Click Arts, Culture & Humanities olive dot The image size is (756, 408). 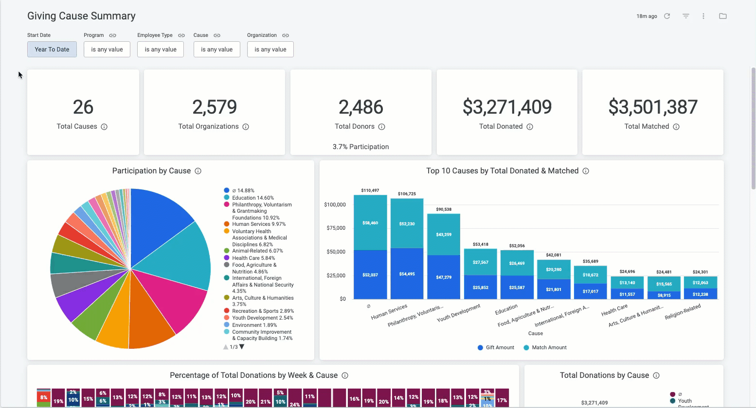227,297
